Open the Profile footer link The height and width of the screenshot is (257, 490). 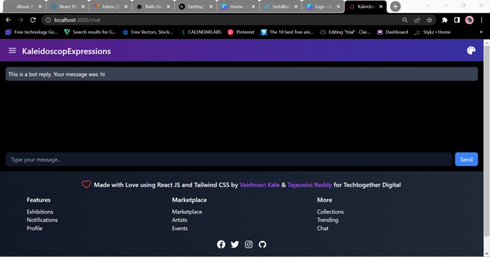click(35, 228)
